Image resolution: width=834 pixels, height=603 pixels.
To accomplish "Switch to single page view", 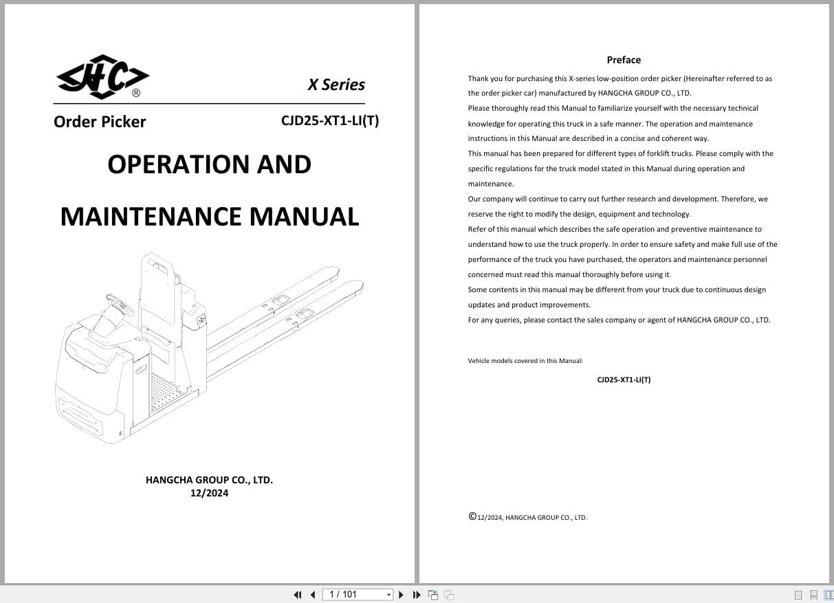I will click(x=798, y=594).
